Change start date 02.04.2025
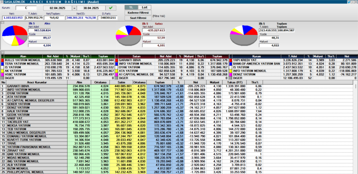The image size is (358, 174). tap(58, 8)
